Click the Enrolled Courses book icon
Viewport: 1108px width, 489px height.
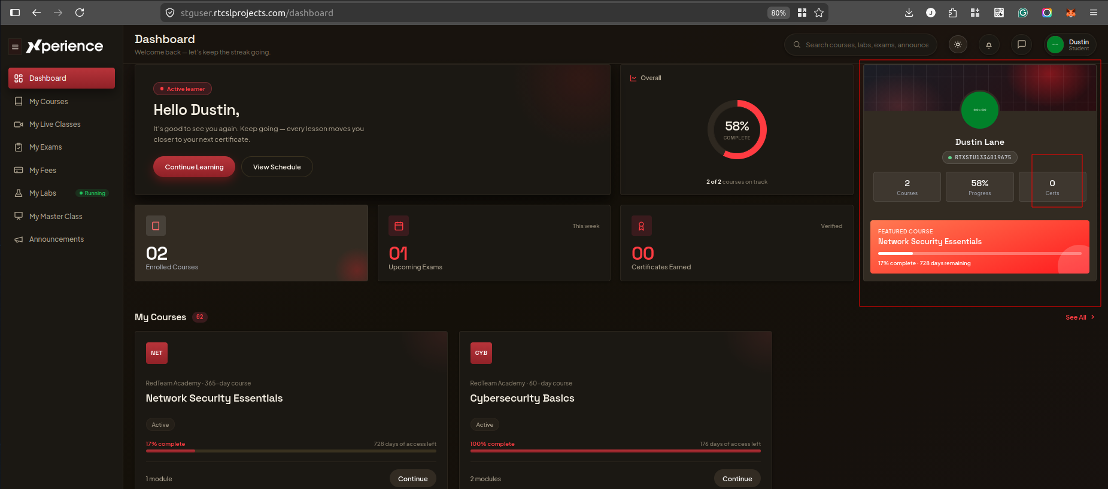click(156, 226)
